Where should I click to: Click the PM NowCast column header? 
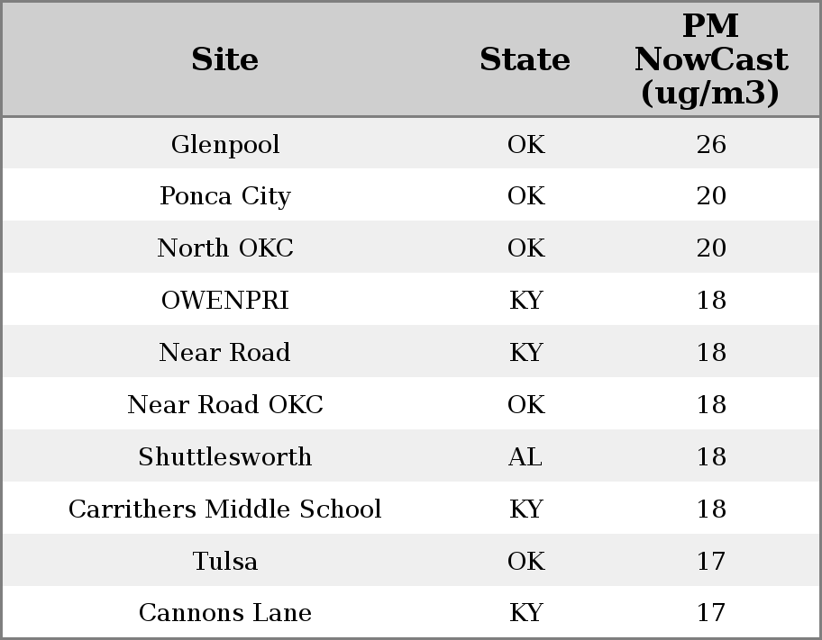710,59
